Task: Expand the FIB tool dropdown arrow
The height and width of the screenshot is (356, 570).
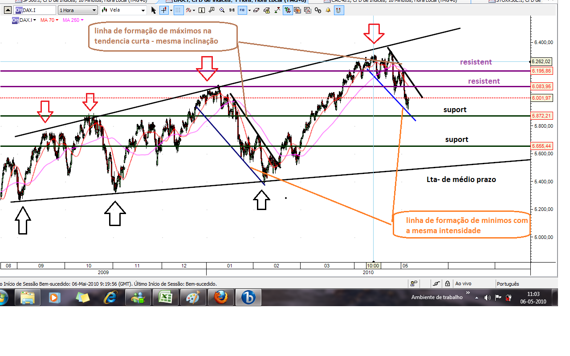Action: [x=249, y=10]
